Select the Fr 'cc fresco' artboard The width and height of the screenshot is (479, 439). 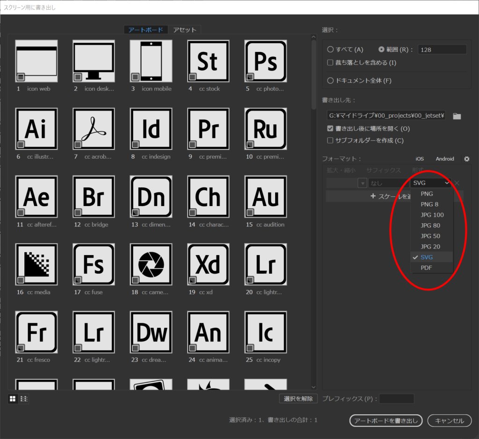(36, 332)
